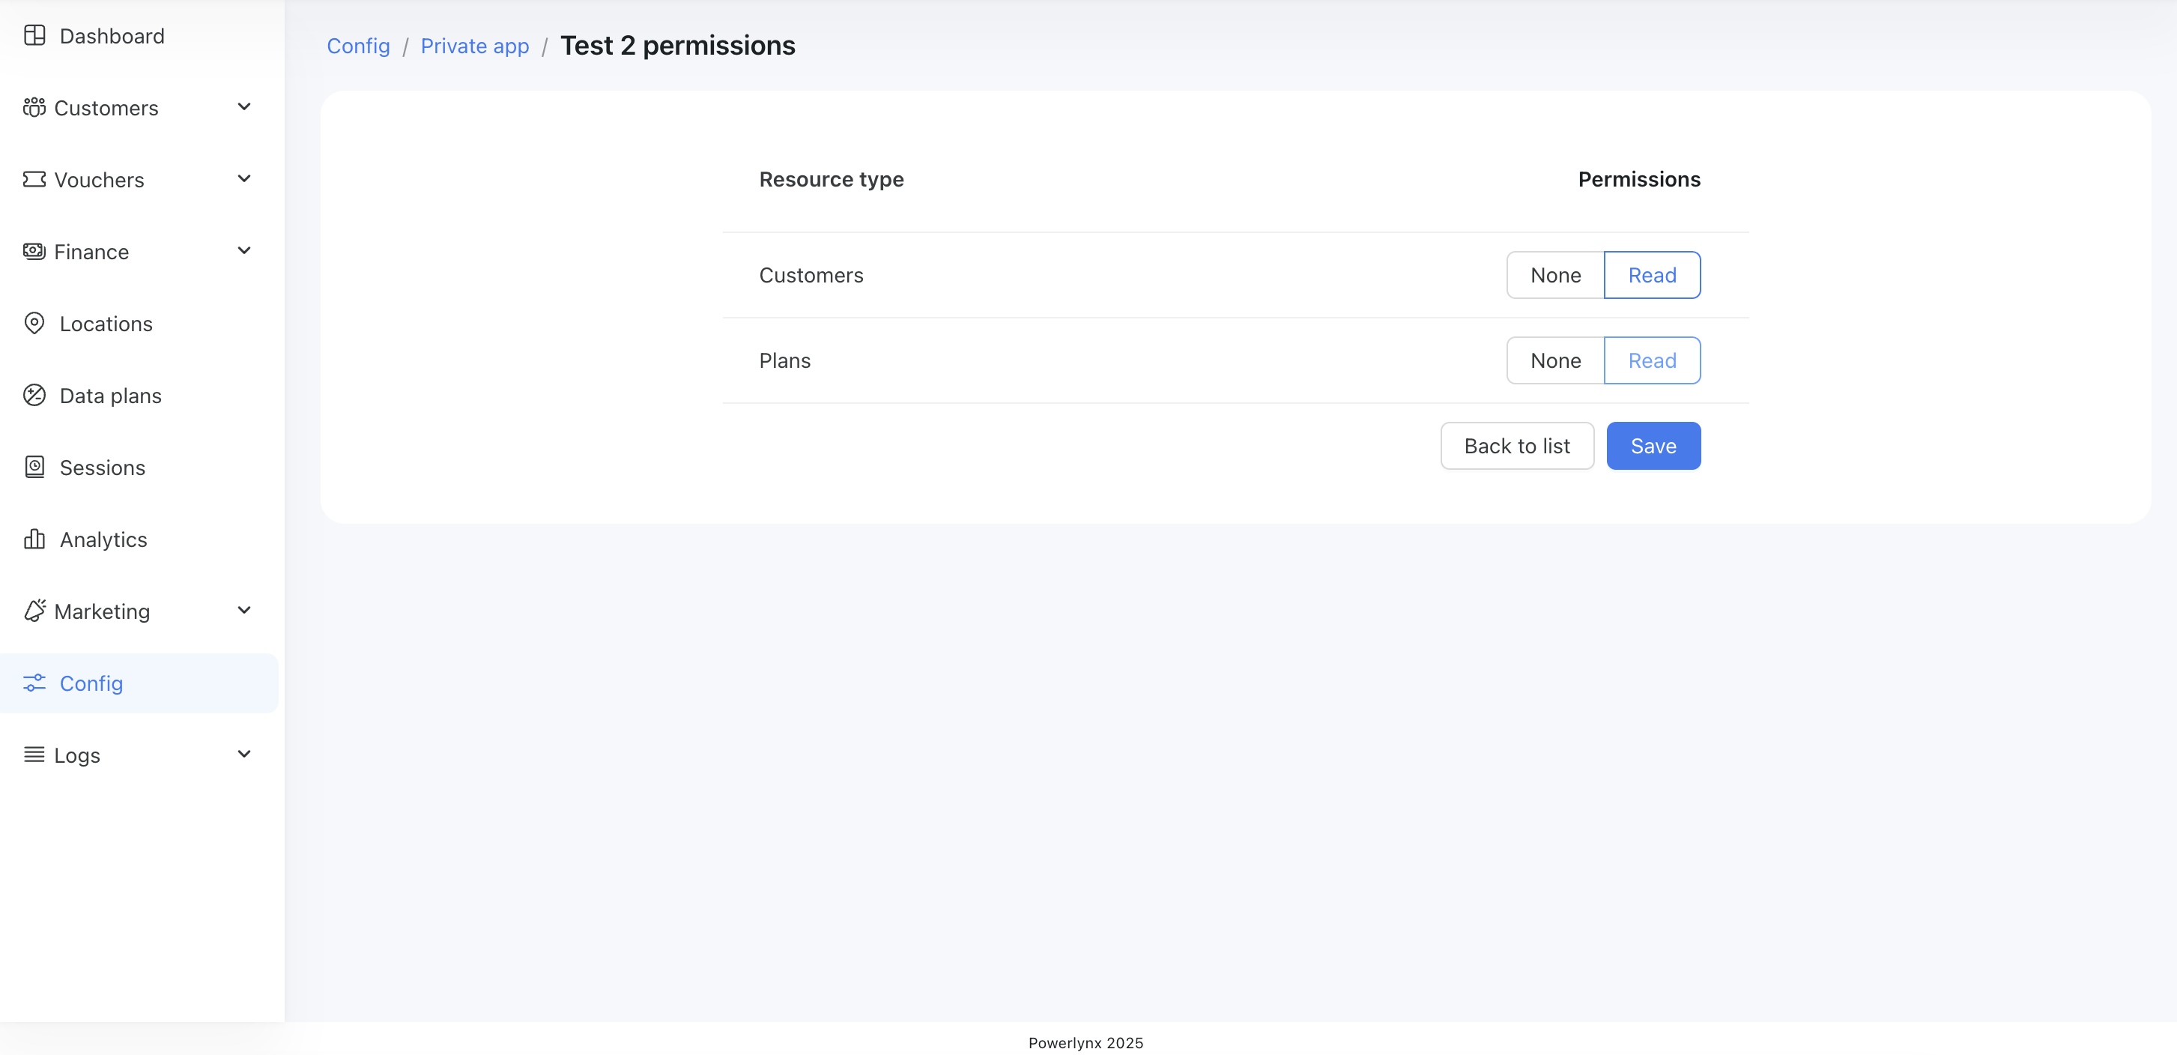This screenshot has width=2177, height=1055.
Task: Click the Vouchers ticket icon
Action: pyautogui.click(x=34, y=179)
